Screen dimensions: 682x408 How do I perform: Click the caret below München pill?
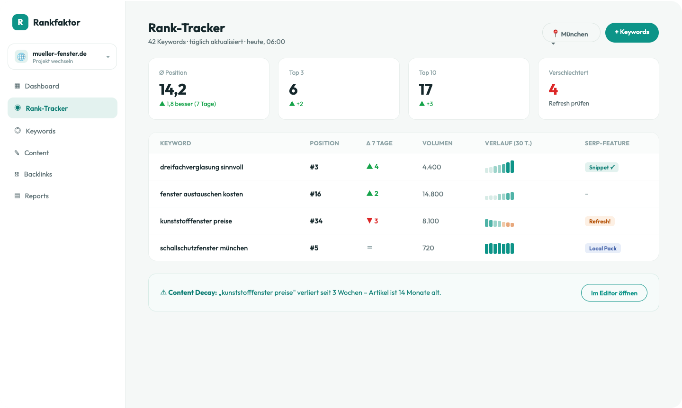coord(553,44)
